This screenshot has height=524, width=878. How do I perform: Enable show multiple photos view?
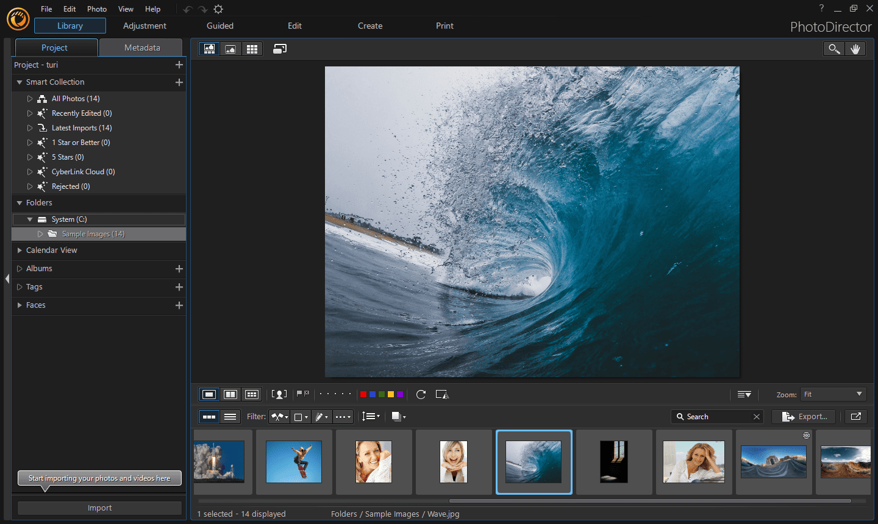(x=252, y=394)
